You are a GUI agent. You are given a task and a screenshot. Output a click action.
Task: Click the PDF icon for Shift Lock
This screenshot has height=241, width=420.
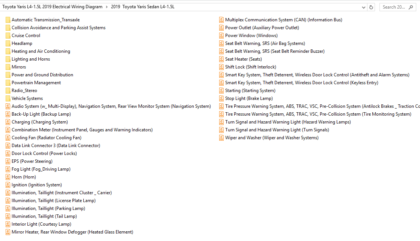[x=221, y=67]
